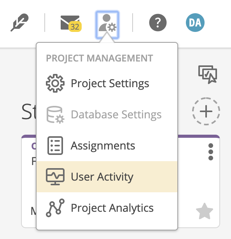The height and width of the screenshot is (239, 231).
Task: Open the card's three-dot options menu
Action: [211, 152]
